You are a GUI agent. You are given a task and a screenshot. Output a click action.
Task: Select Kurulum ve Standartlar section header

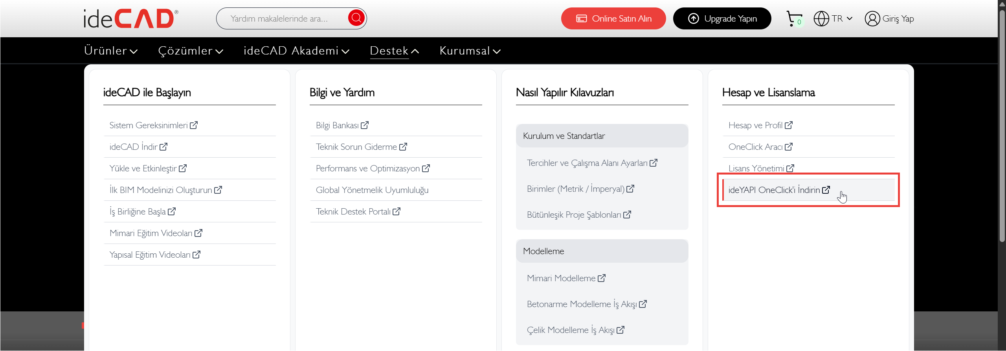tap(602, 136)
